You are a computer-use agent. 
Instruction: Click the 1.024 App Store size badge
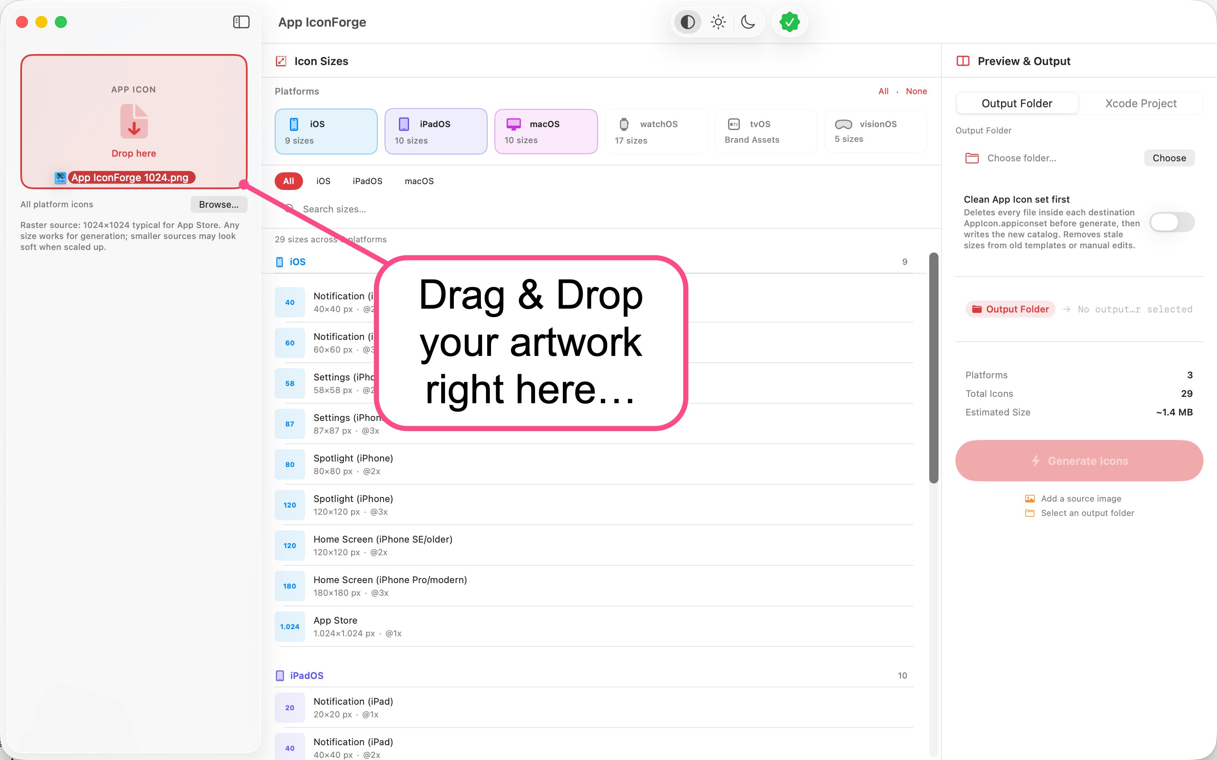(x=289, y=627)
